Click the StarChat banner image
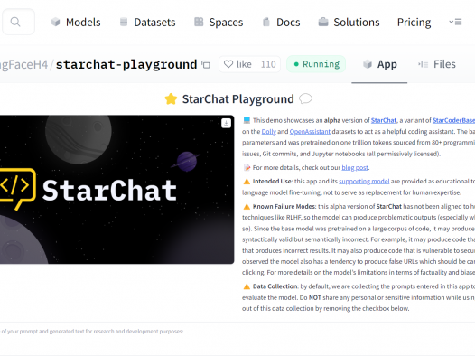 tap(116, 190)
